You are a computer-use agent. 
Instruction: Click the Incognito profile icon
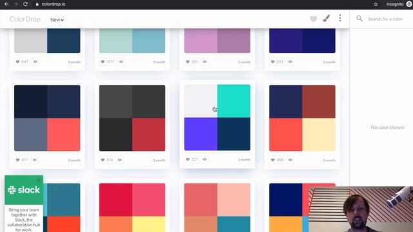(409, 5)
